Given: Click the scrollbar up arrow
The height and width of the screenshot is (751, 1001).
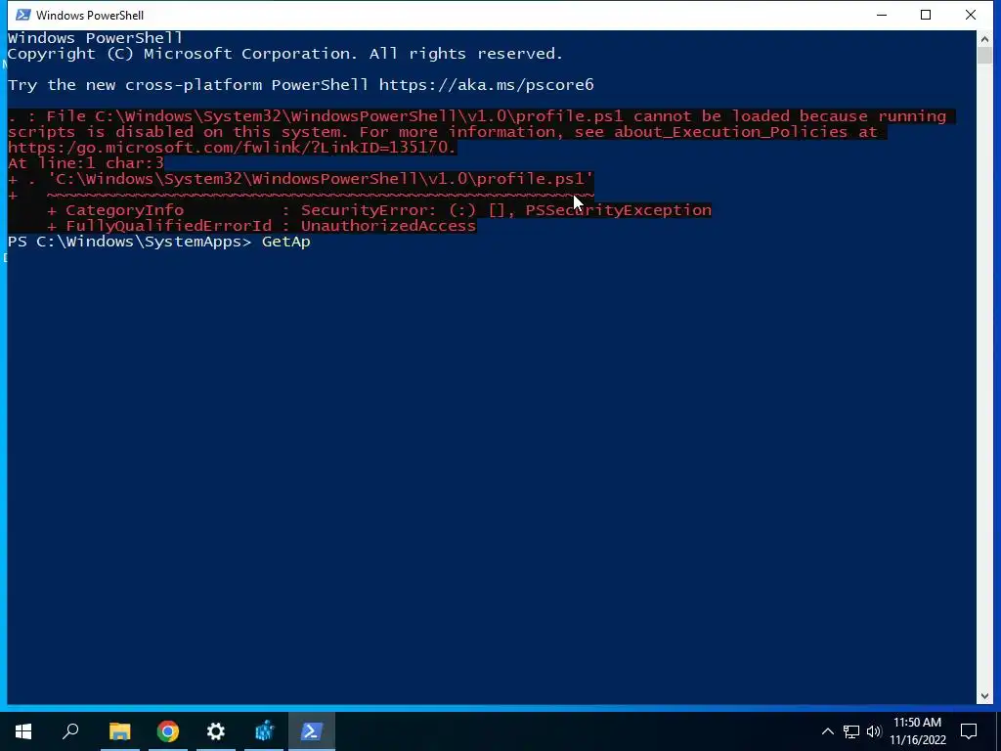Looking at the screenshot, I should [984, 38].
